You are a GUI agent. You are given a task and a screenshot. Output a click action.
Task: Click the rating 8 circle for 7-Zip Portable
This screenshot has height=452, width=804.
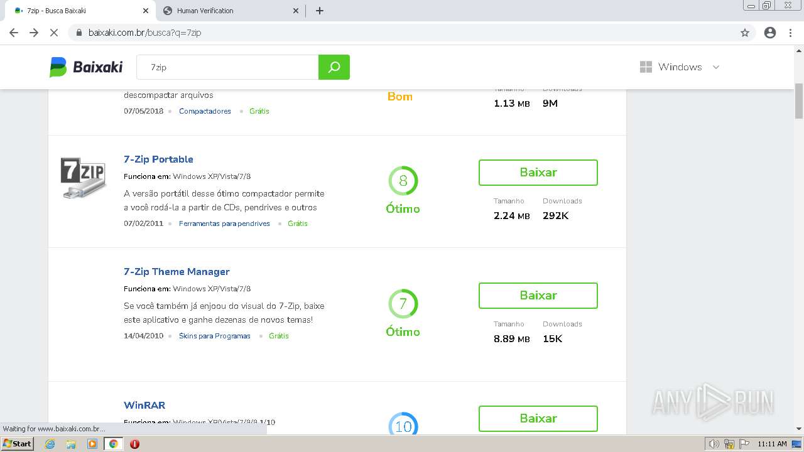pos(403,181)
